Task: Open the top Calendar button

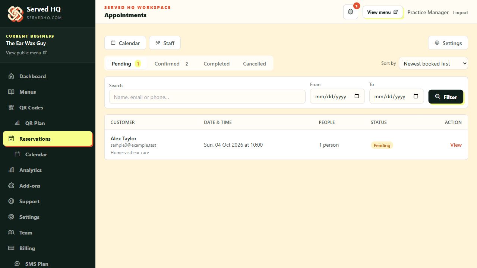Action: 125,43
